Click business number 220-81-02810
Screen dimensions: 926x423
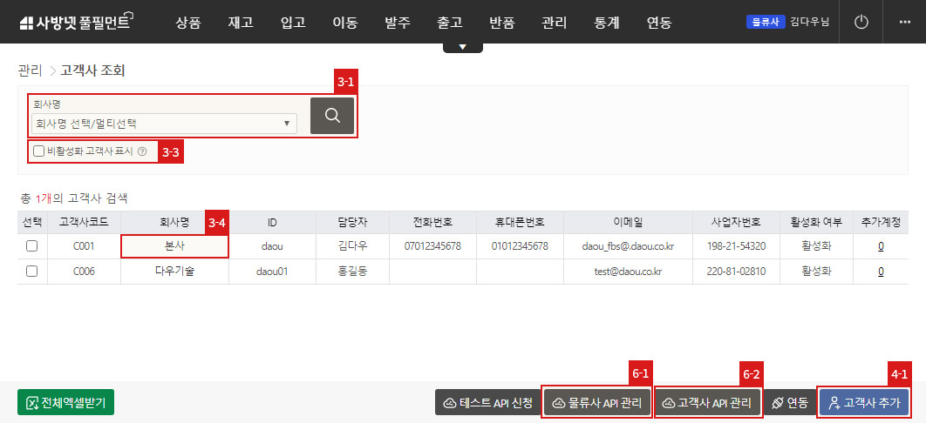pyautogui.click(x=737, y=271)
